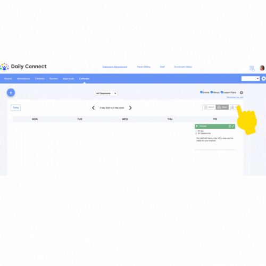Open the white dropdown in the blue bar
The height and width of the screenshot is (266, 266).
click(x=251, y=79)
